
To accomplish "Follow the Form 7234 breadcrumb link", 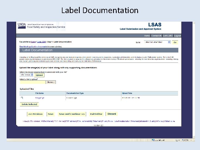I will (x=41, y=42).
